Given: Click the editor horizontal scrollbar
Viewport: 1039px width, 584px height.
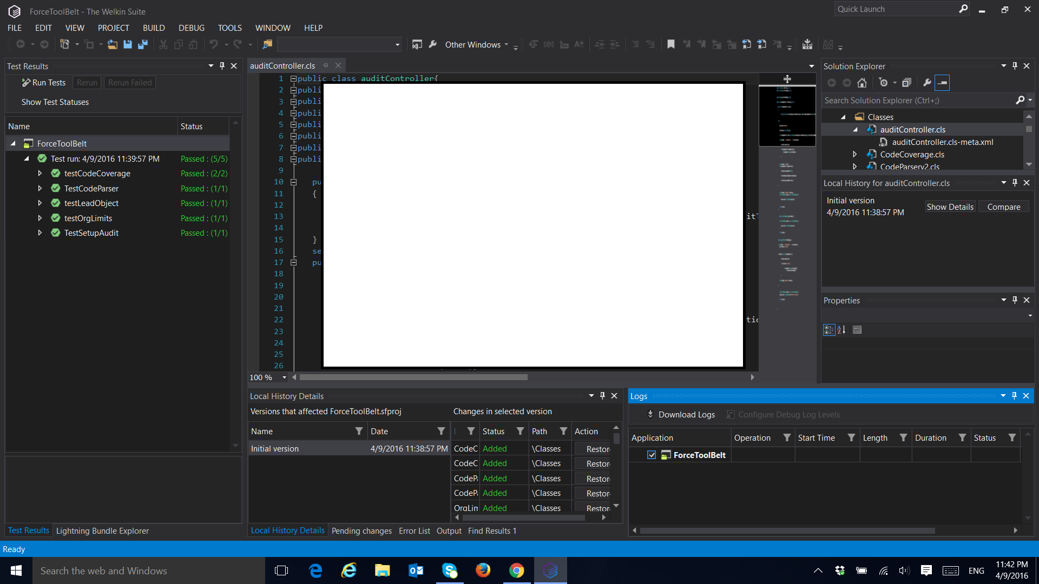Looking at the screenshot, I should [413, 377].
